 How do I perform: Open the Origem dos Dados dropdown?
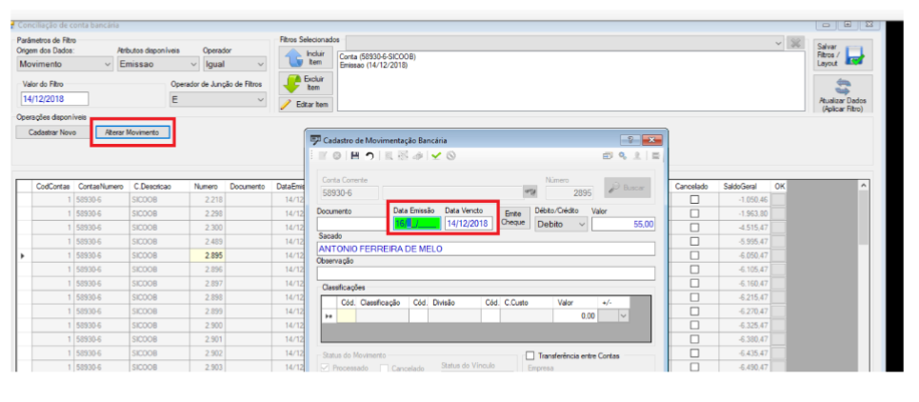[65, 64]
